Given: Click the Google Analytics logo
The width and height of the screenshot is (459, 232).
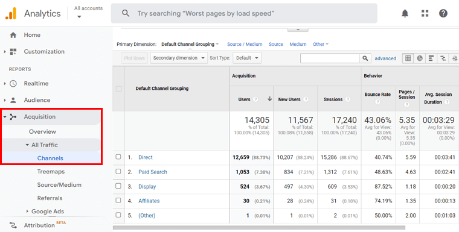Looking at the screenshot, I should tap(11, 13).
